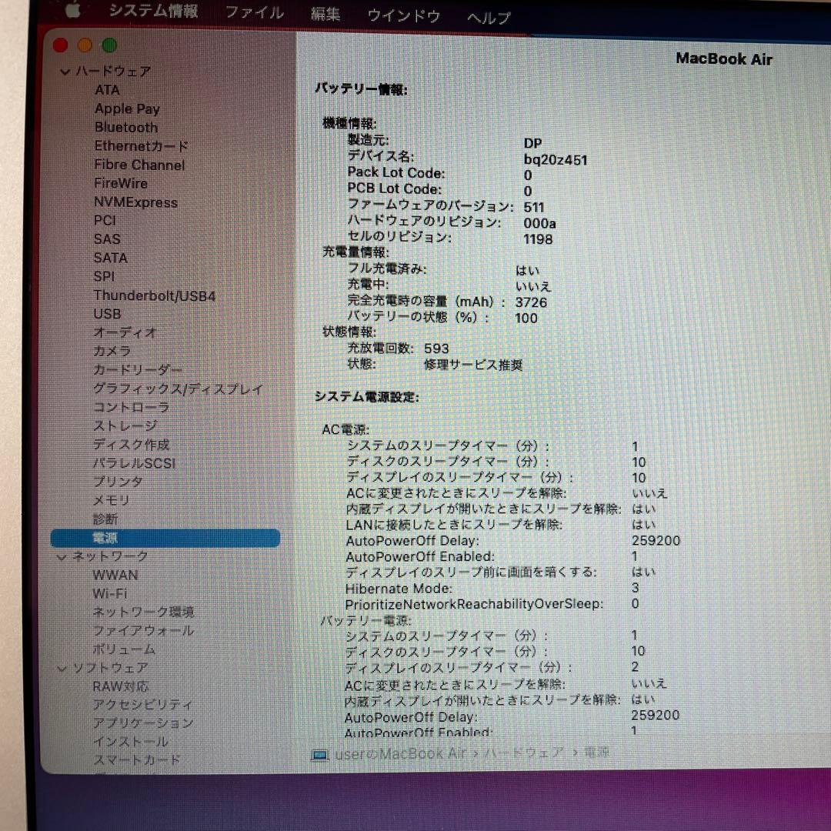This screenshot has width=831, height=831.
Task: Collapse the ソフトウェア section chevron
Action: pos(62,669)
